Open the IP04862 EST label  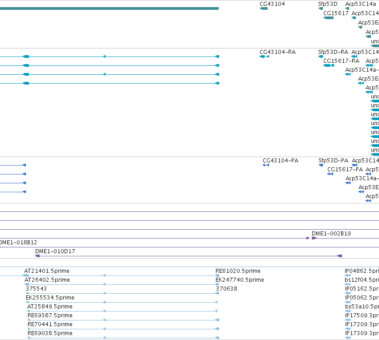362,271
